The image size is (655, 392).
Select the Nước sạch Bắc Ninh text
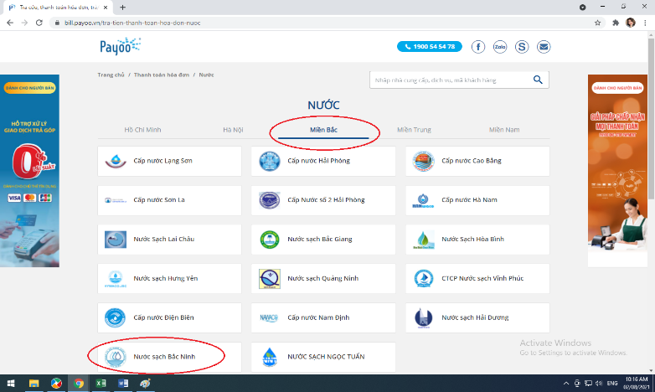coord(164,357)
